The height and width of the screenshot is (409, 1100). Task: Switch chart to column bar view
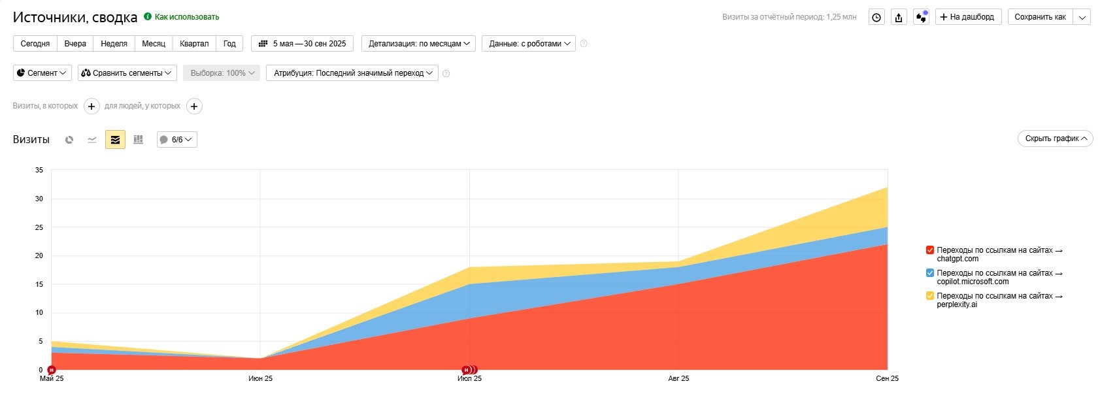point(138,140)
